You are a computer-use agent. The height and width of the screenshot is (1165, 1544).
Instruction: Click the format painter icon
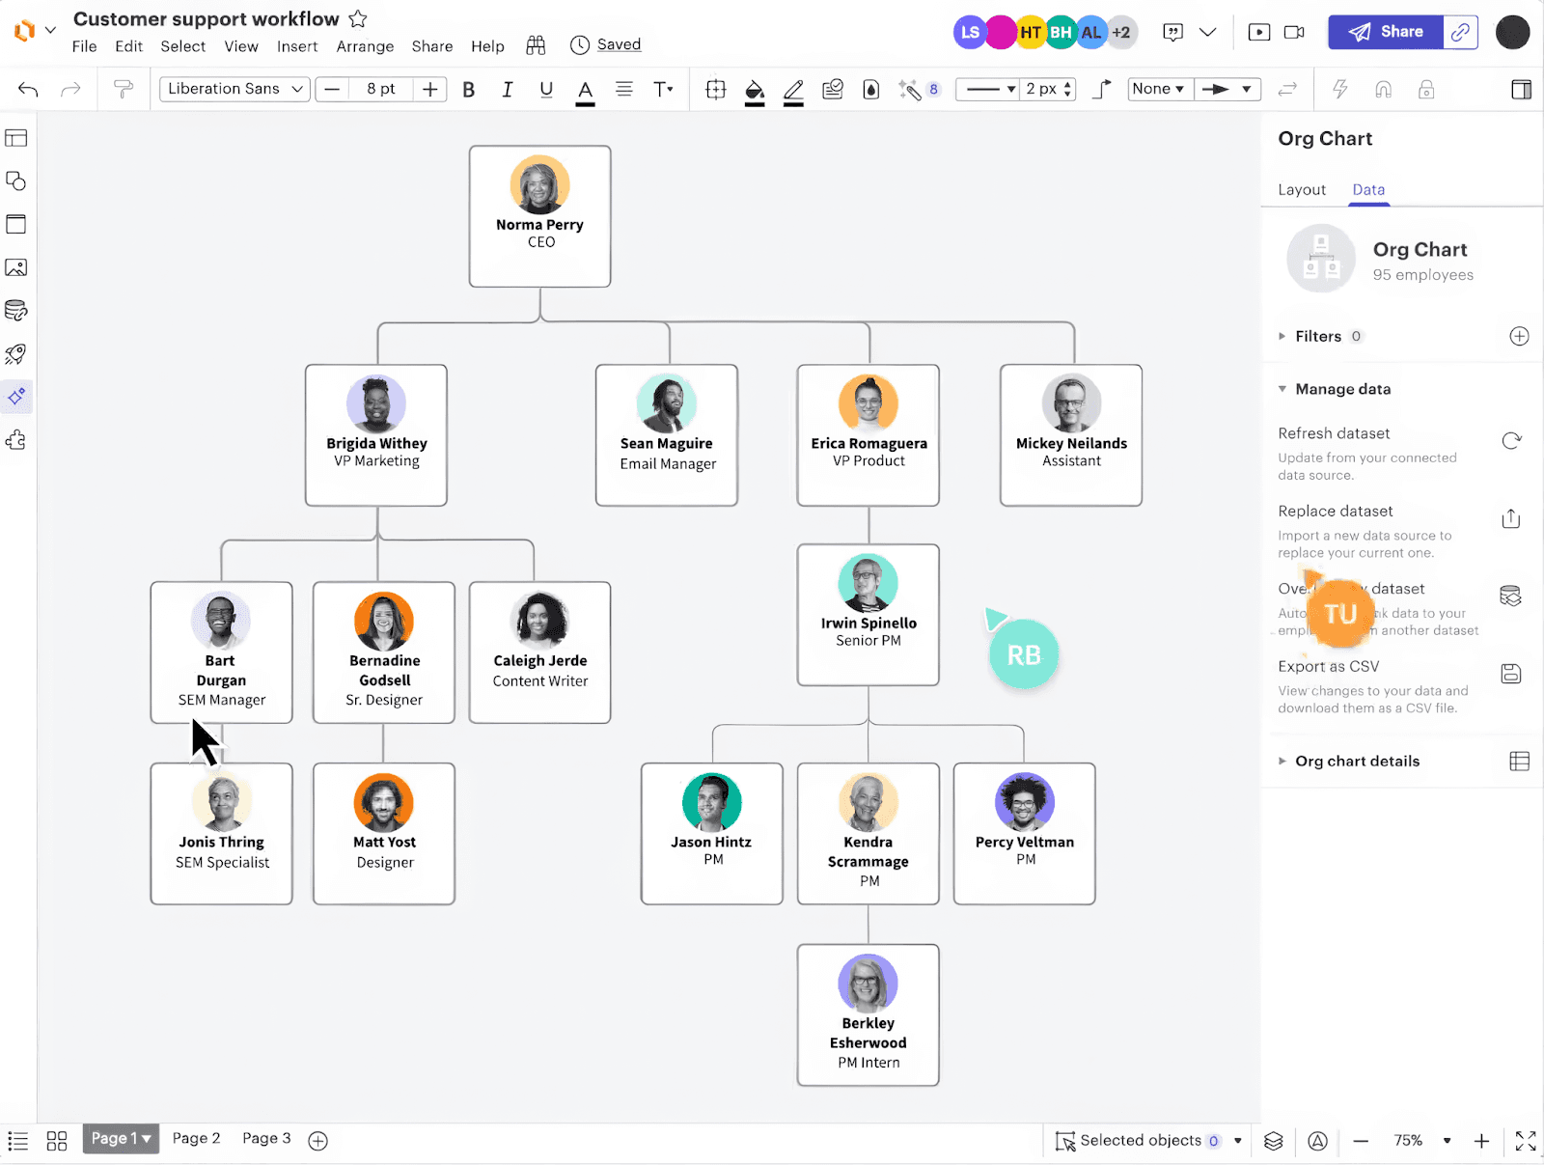coord(123,90)
